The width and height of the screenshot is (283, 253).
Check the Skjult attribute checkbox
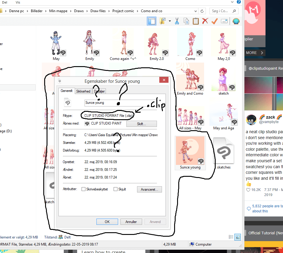point(116,189)
